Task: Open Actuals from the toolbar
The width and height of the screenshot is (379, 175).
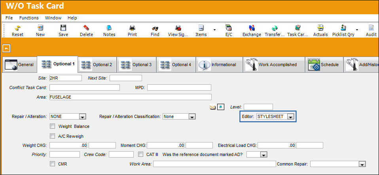Action: pyautogui.click(x=320, y=28)
